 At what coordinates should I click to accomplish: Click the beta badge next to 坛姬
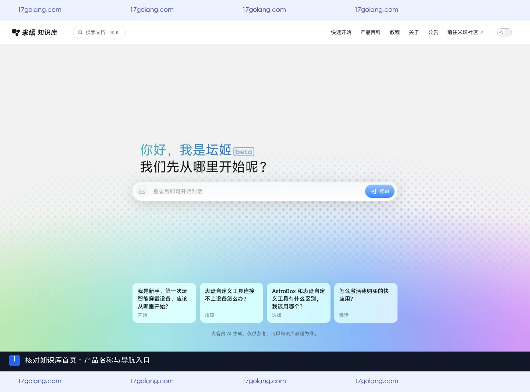click(x=244, y=152)
